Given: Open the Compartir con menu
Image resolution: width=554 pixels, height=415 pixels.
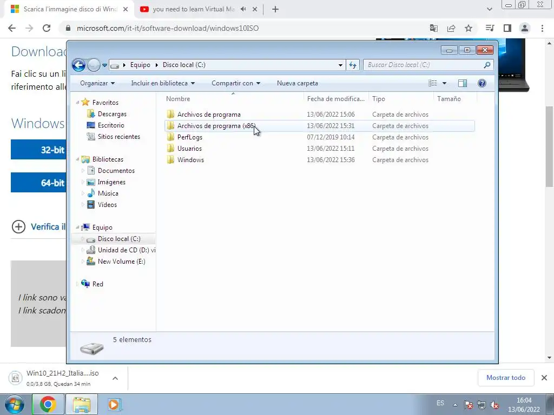Looking at the screenshot, I should 236,83.
